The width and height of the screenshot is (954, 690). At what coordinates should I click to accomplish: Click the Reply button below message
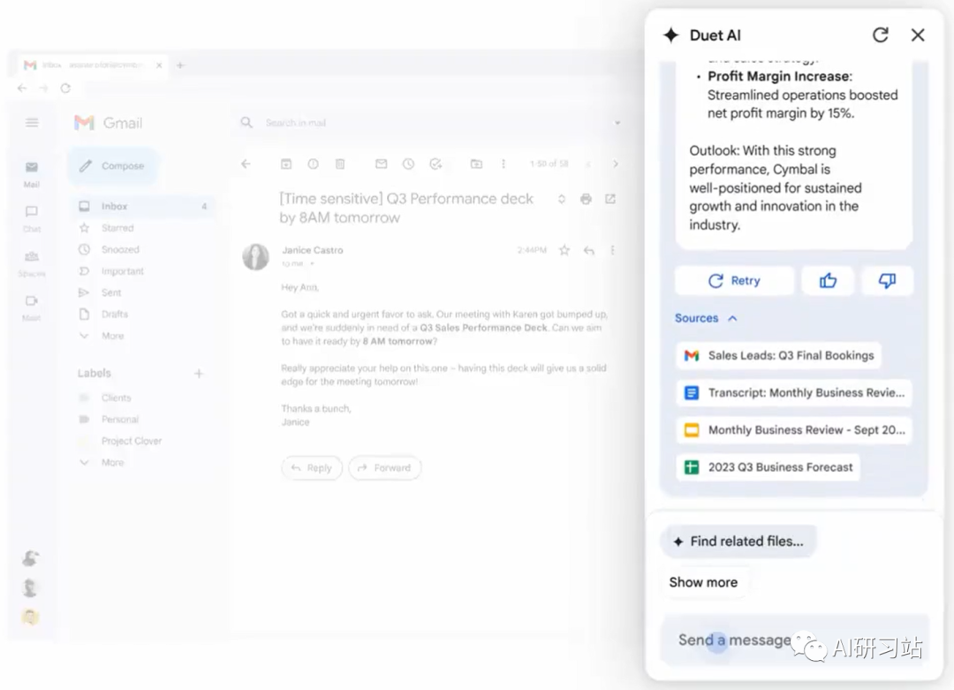(312, 468)
